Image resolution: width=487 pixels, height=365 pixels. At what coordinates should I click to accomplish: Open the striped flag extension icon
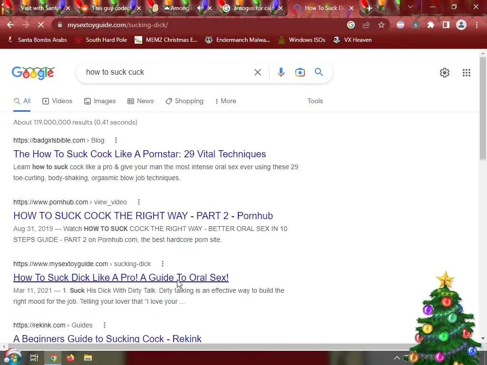coord(400,25)
